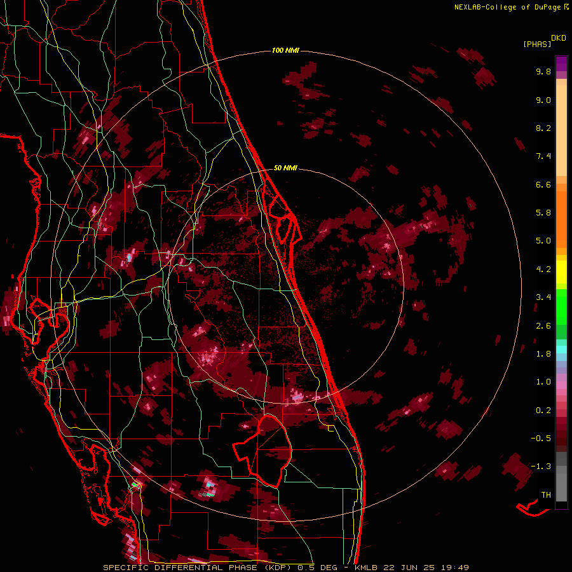
Task: Click the -0.5 scale value
Action: pos(541,439)
